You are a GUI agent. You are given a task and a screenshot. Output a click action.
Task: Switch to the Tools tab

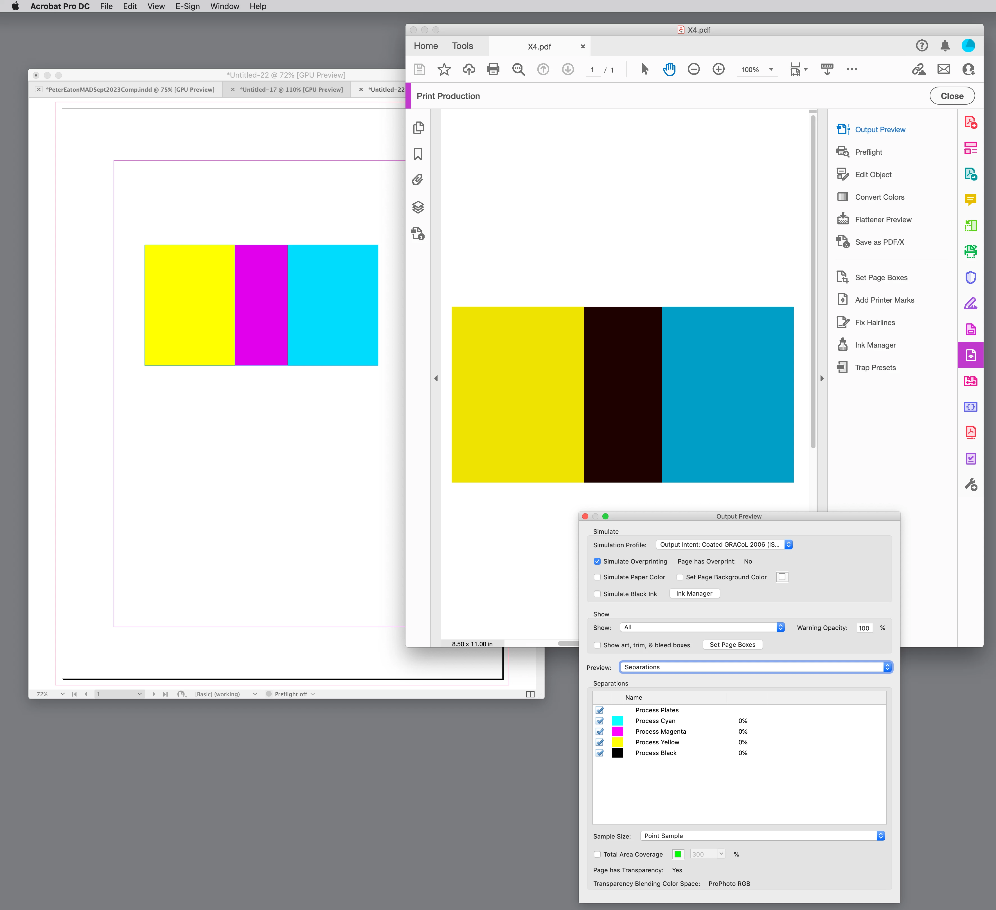tap(462, 46)
